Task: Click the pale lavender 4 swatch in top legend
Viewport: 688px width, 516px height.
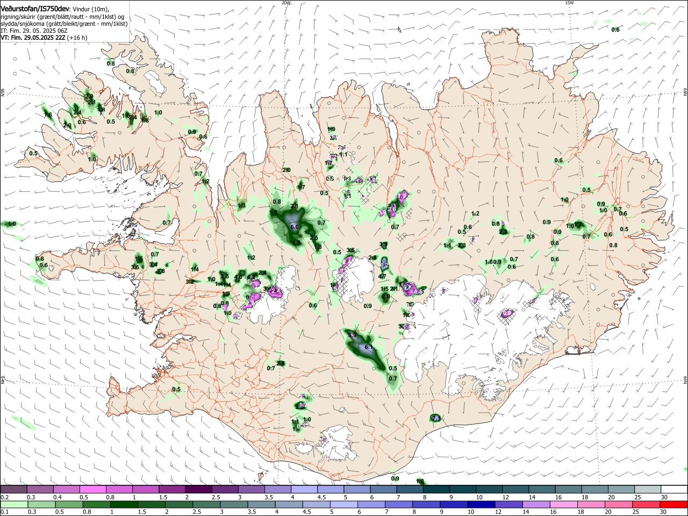Action: point(304,490)
